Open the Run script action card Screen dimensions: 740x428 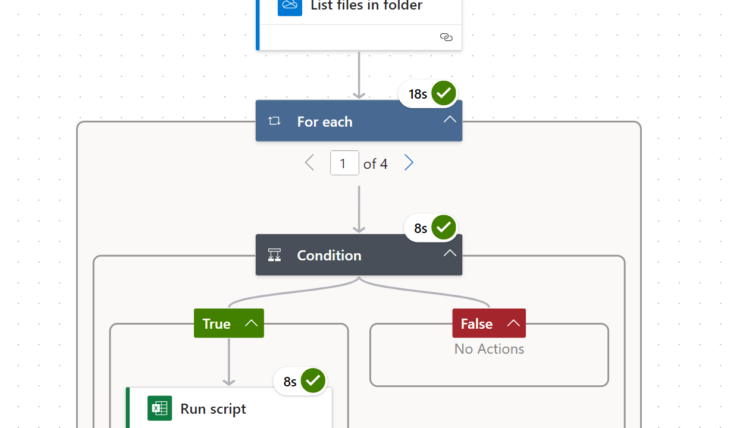point(238,409)
